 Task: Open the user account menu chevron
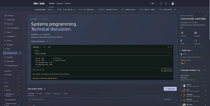pyautogui.click(x=176, y=4)
